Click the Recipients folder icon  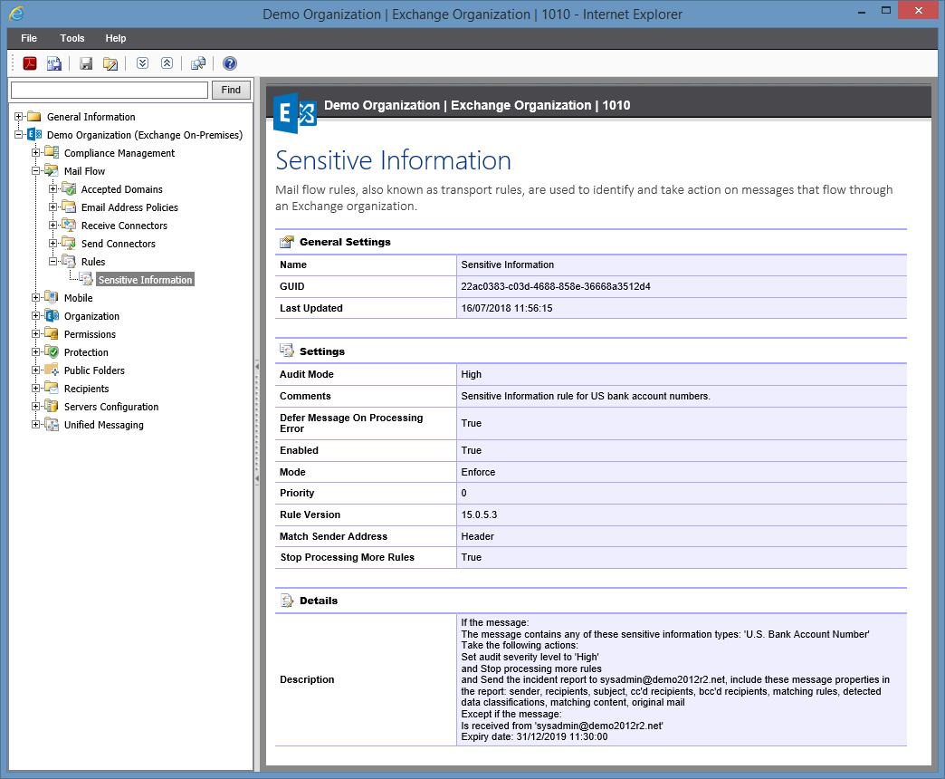(x=52, y=389)
